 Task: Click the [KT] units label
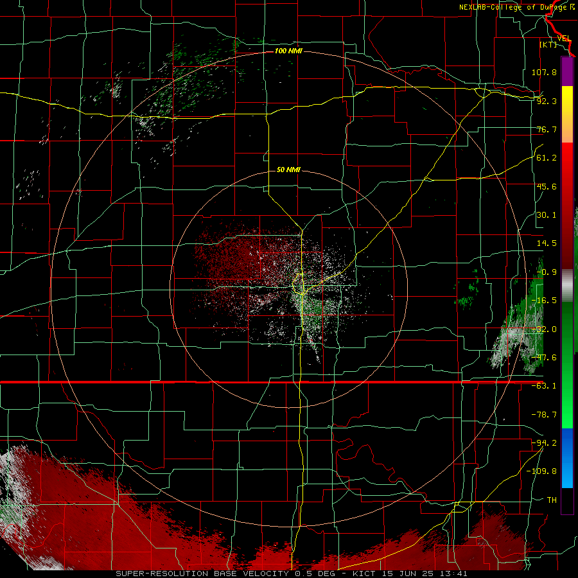click(x=548, y=44)
